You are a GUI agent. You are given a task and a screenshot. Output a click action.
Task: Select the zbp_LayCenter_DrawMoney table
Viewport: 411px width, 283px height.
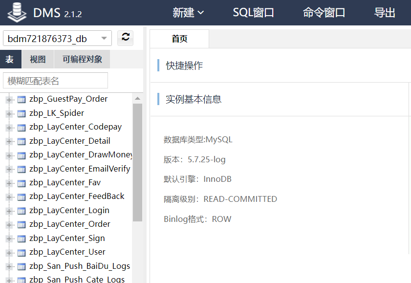click(x=81, y=155)
